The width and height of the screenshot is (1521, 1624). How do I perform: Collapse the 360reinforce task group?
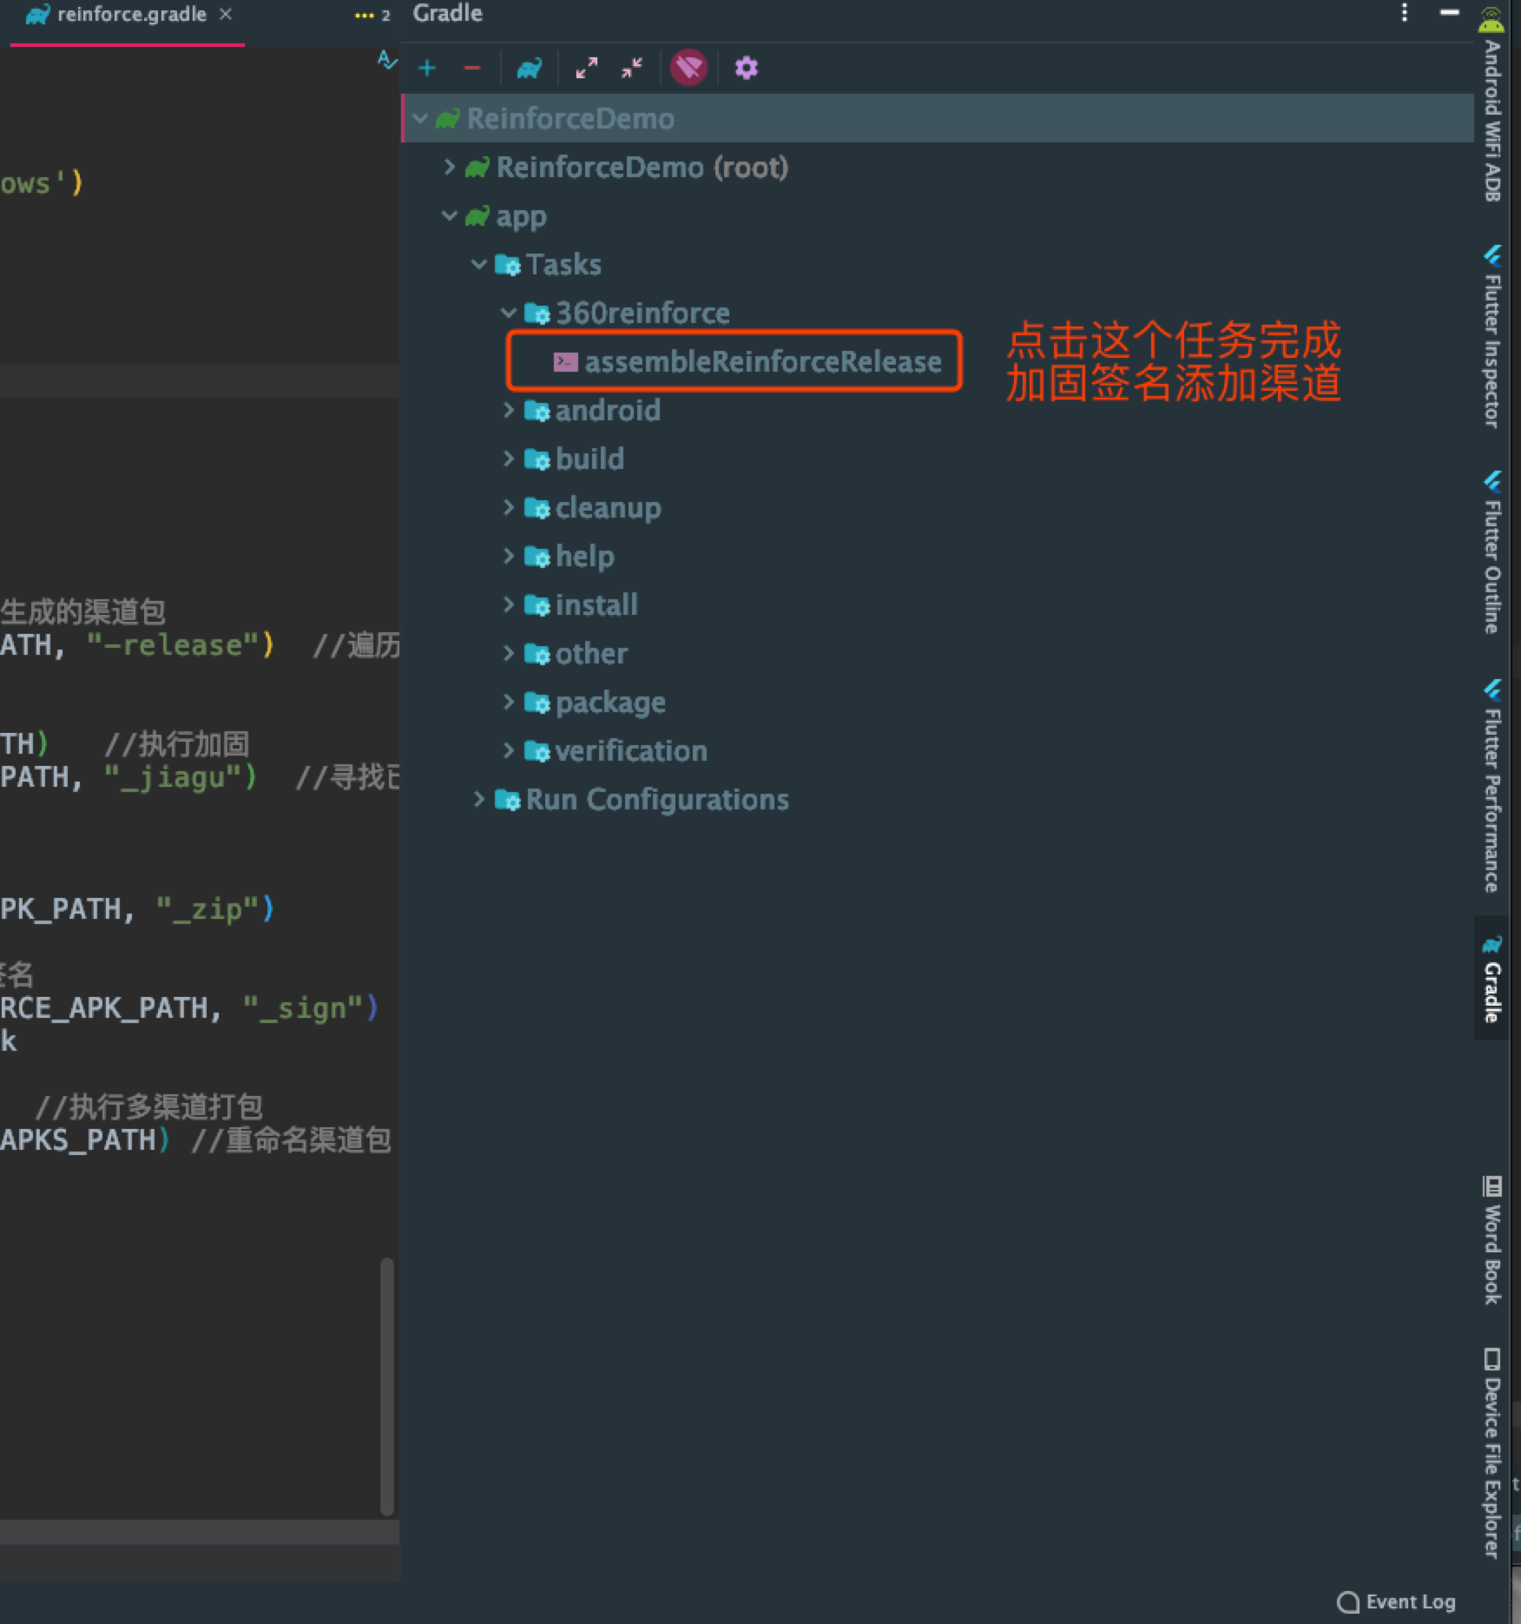coord(509,313)
